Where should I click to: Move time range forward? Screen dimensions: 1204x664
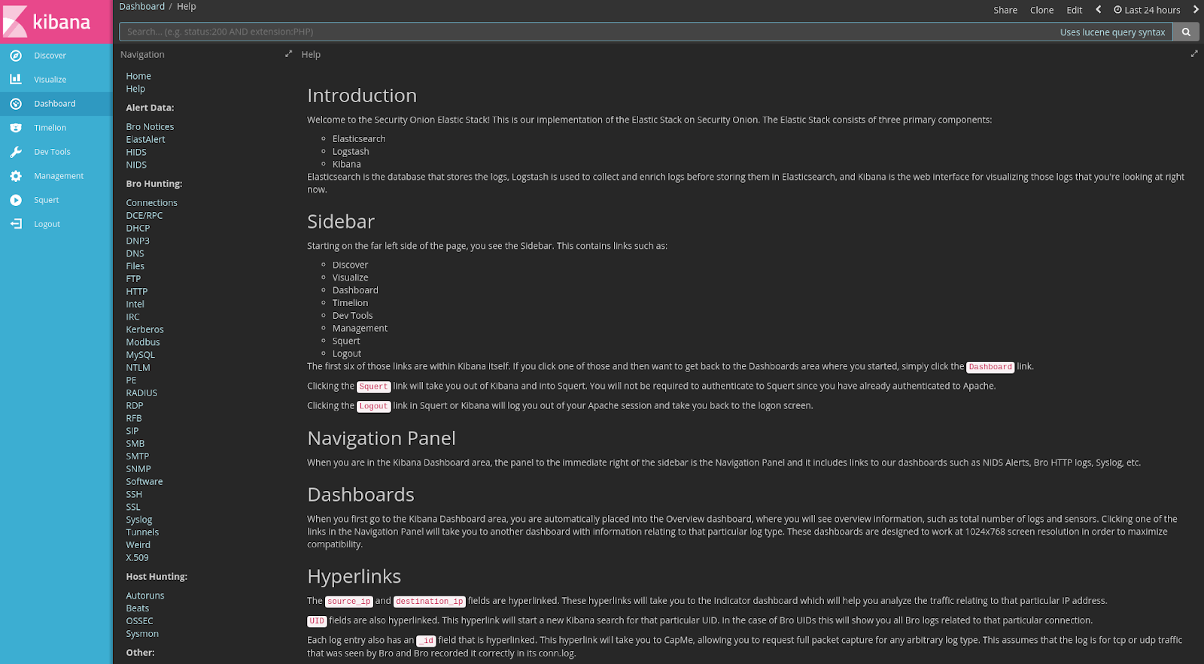click(x=1195, y=10)
